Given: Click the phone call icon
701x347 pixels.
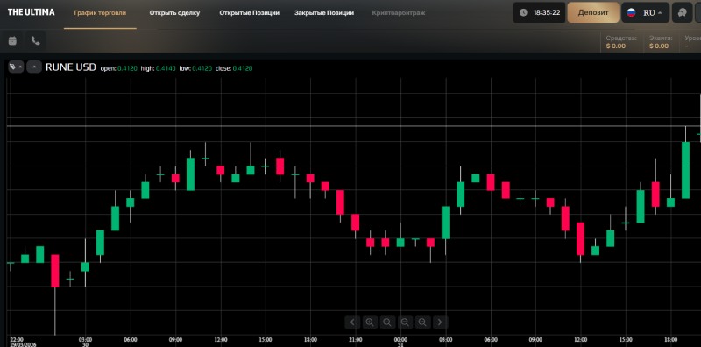Looking at the screenshot, I should tap(36, 40).
